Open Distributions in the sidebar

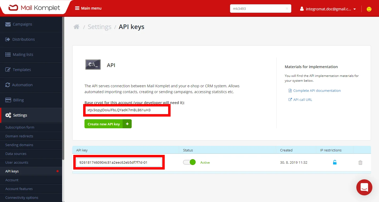coord(31,39)
